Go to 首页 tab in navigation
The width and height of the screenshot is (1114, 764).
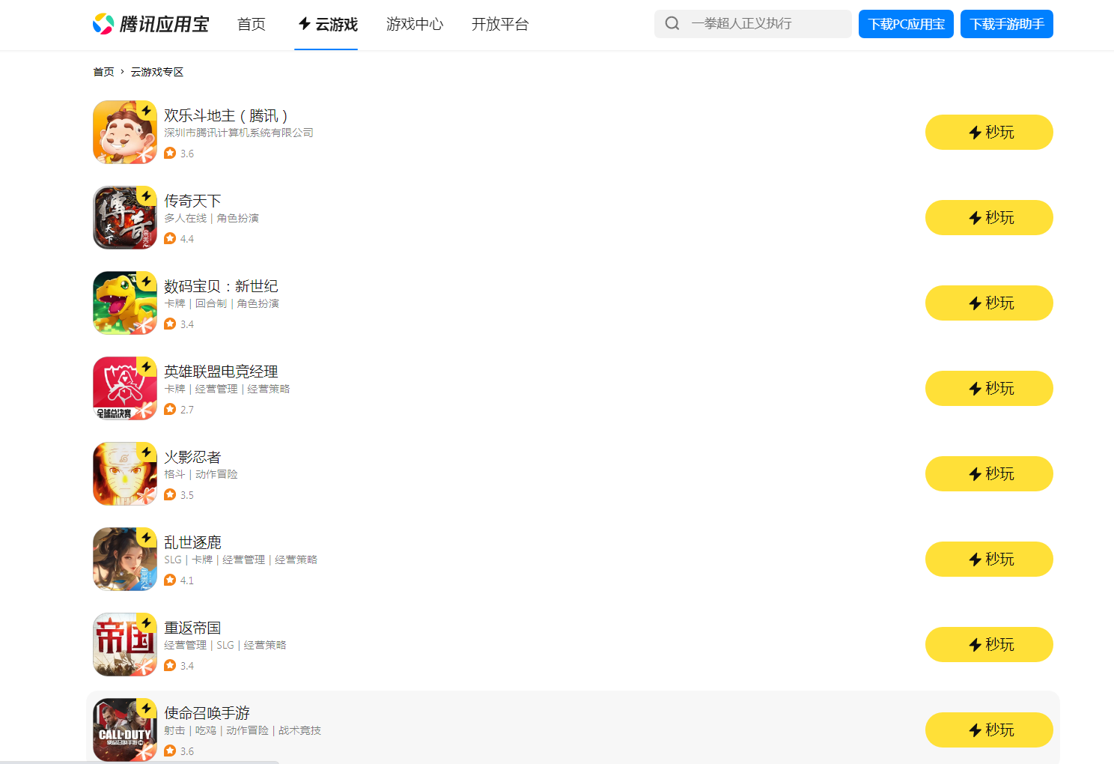(x=252, y=24)
